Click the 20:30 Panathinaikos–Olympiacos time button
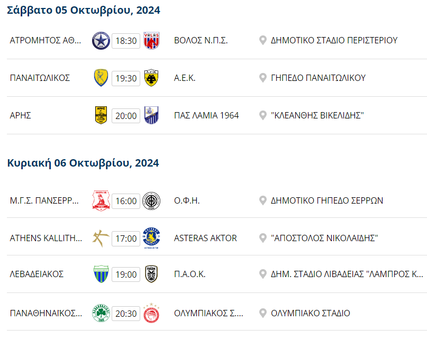The height and width of the screenshot is (339, 427). (126, 314)
